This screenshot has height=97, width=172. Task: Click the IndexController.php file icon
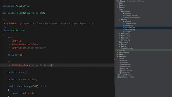124,15
